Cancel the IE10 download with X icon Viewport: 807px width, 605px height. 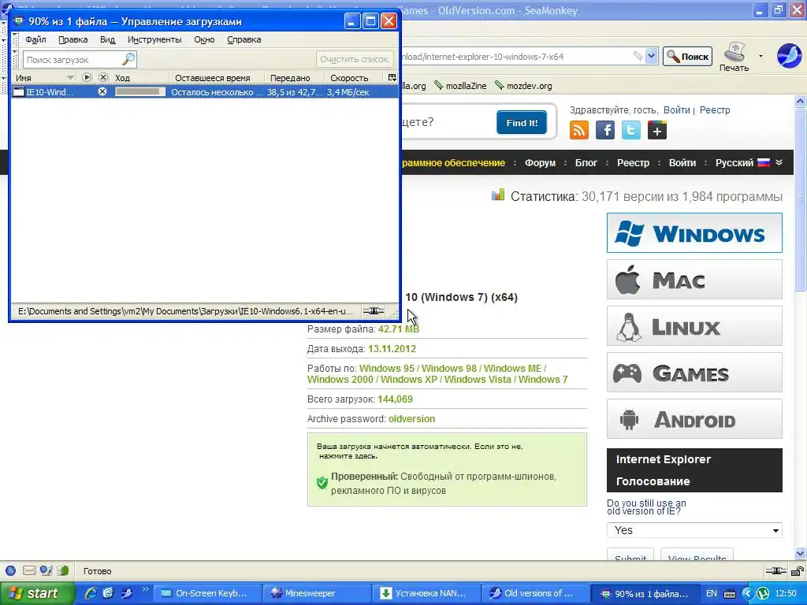102,91
